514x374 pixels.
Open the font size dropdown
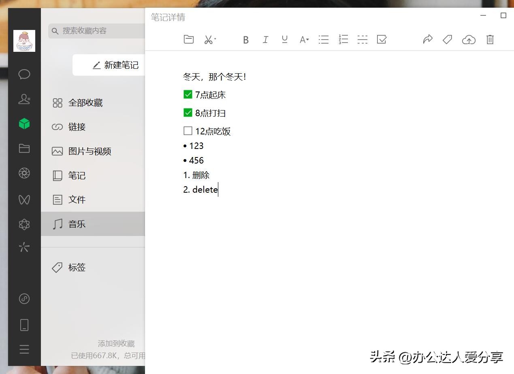click(x=304, y=39)
